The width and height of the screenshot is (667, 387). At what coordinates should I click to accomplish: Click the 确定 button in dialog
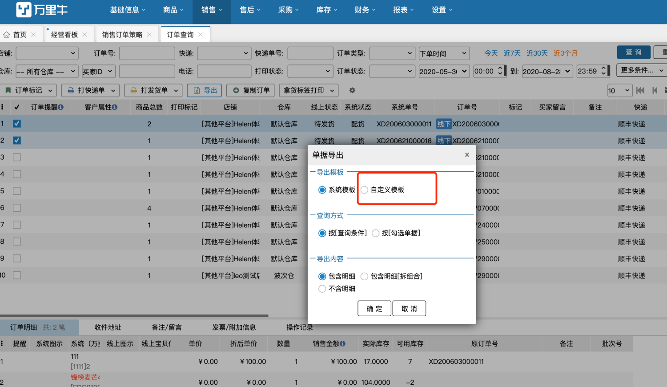pos(374,309)
